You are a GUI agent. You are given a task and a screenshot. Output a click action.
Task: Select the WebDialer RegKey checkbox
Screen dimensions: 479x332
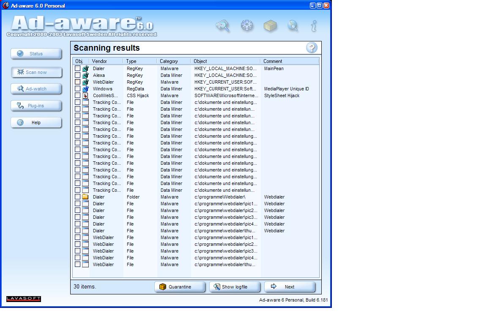click(x=78, y=82)
